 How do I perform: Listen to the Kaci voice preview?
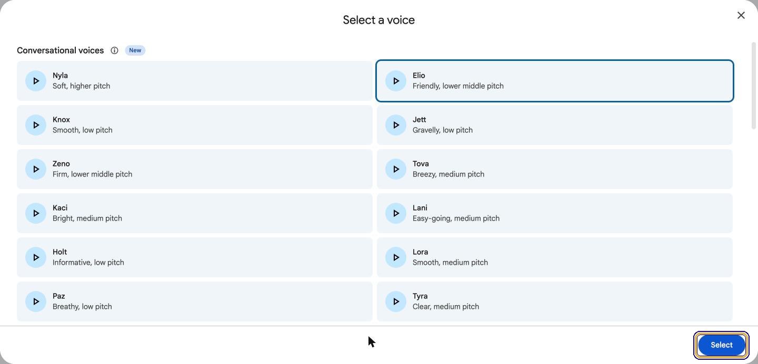[36, 213]
